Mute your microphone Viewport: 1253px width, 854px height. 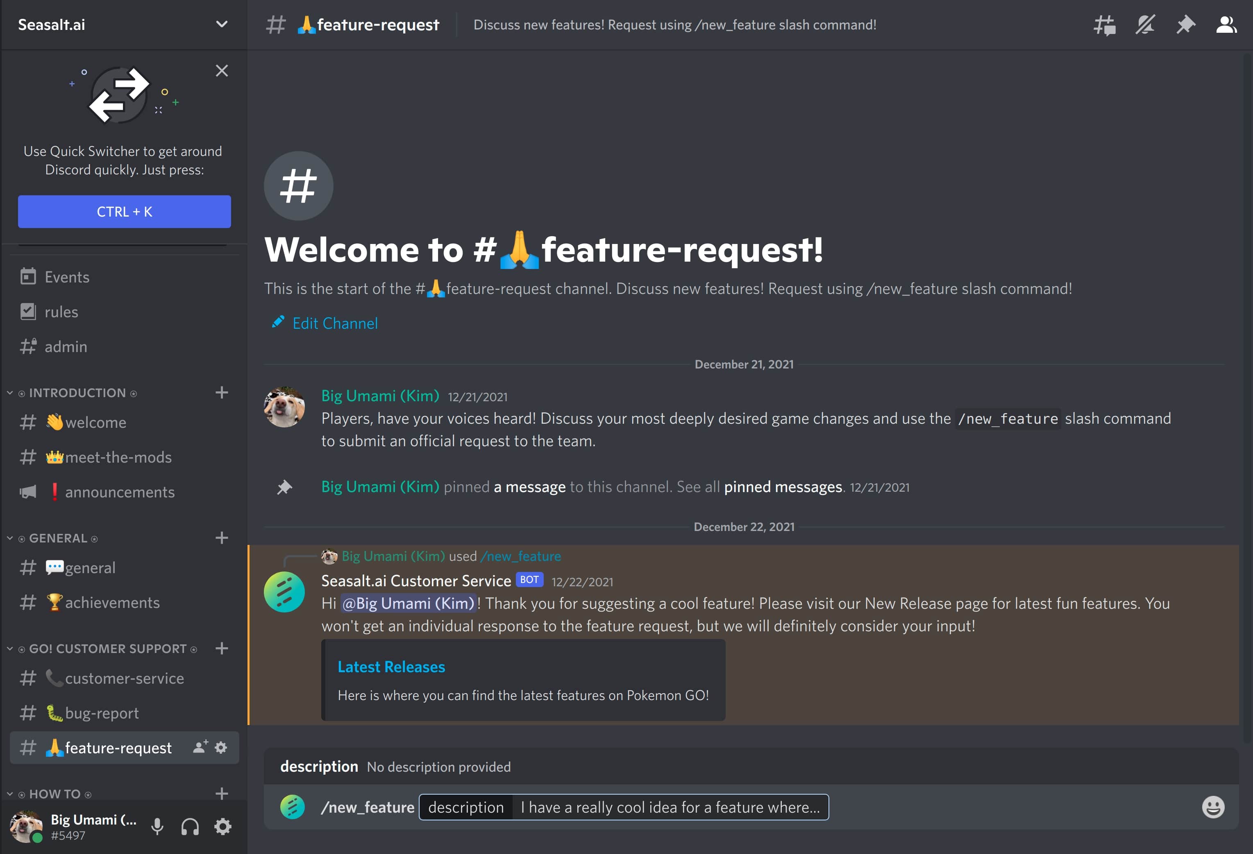(x=157, y=826)
